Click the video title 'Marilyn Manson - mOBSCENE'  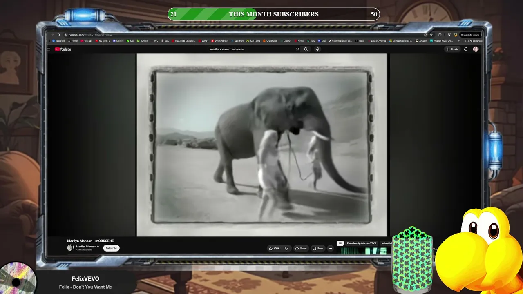click(90, 241)
